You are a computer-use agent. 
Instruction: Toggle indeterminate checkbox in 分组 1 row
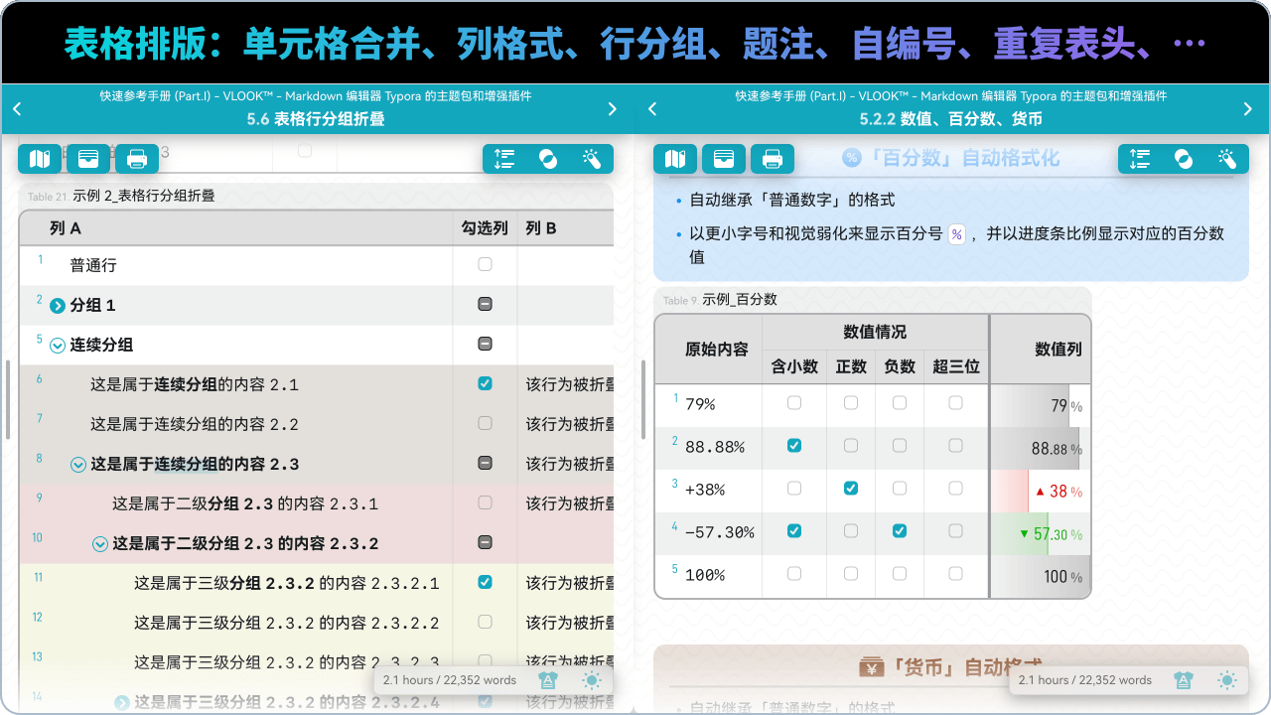tap(485, 304)
